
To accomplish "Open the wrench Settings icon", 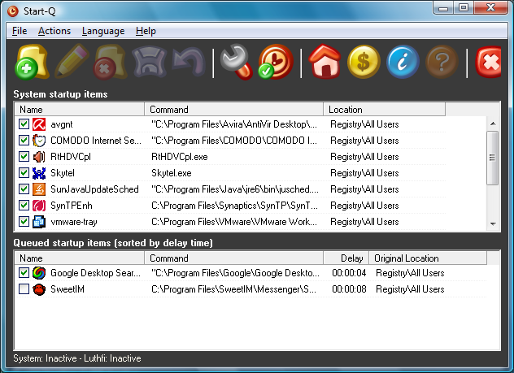I will (x=237, y=62).
